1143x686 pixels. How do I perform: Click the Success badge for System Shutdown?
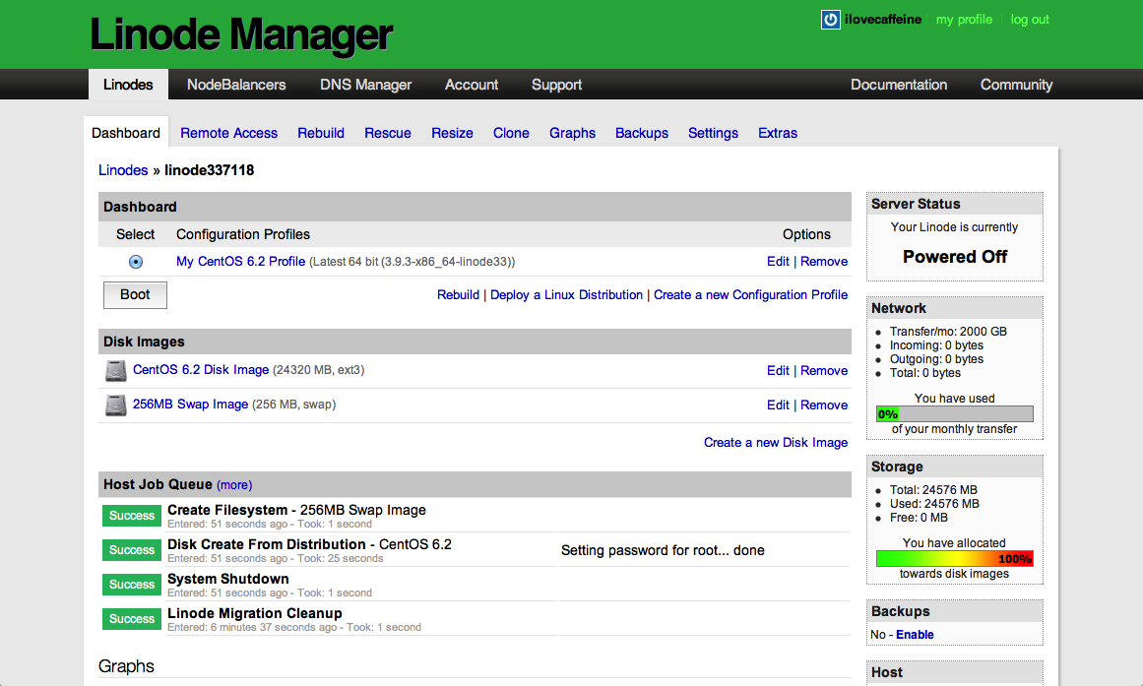[132, 584]
